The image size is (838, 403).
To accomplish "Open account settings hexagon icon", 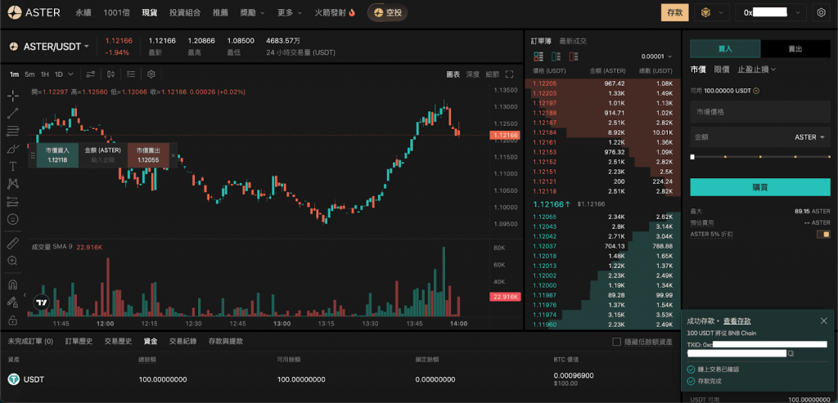I will tap(822, 13).
